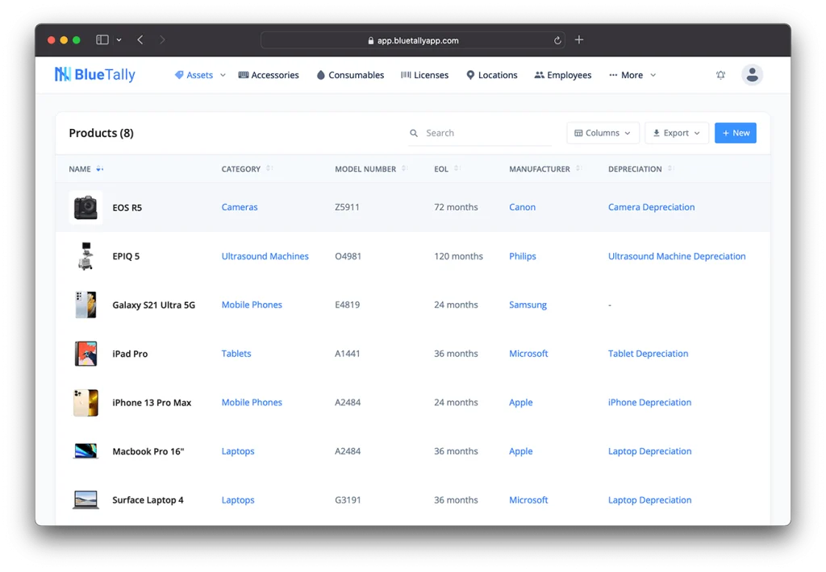
Task: Click the browser address bar
Action: (x=413, y=40)
